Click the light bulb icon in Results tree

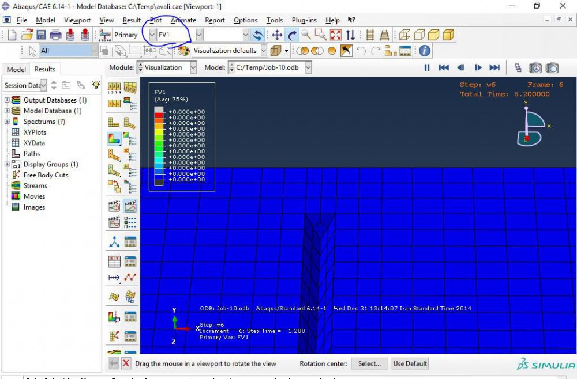click(x=95, y=85)
